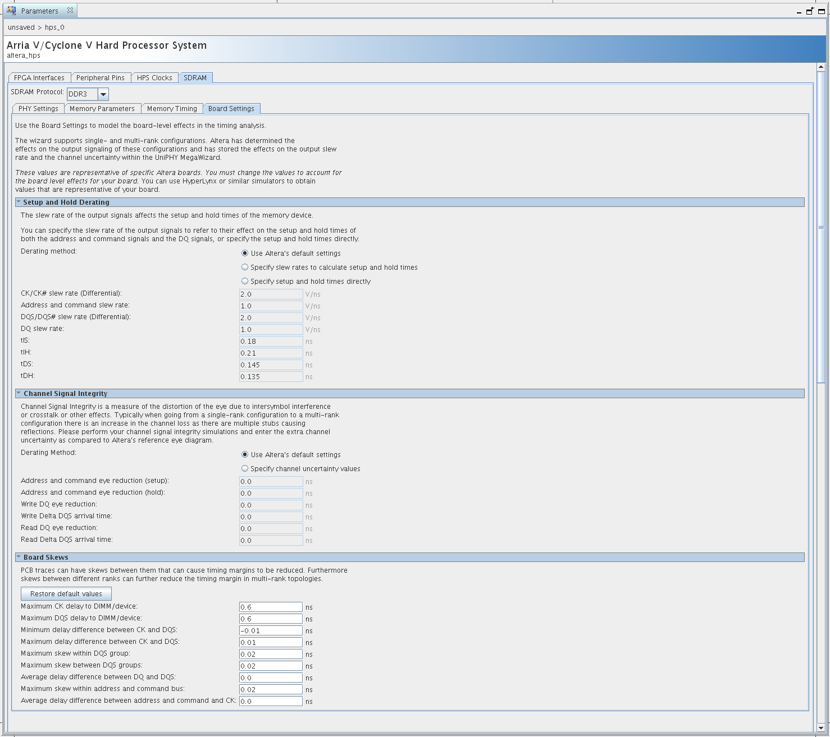Collapse the Channel Signal Integrity section
Image resolution: width=830 pixels, height=737 pixels.
pos(19,393)
